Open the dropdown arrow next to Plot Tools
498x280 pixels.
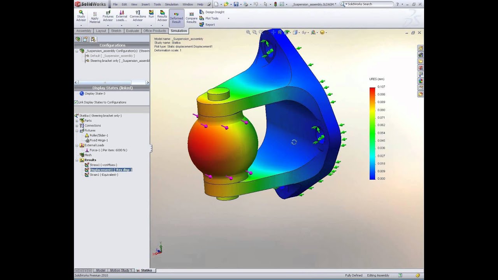(228, 18)
